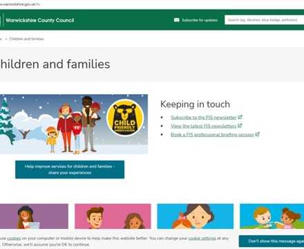Click the envelope icon beside Subscribe for updates

(x=177, y=20)
